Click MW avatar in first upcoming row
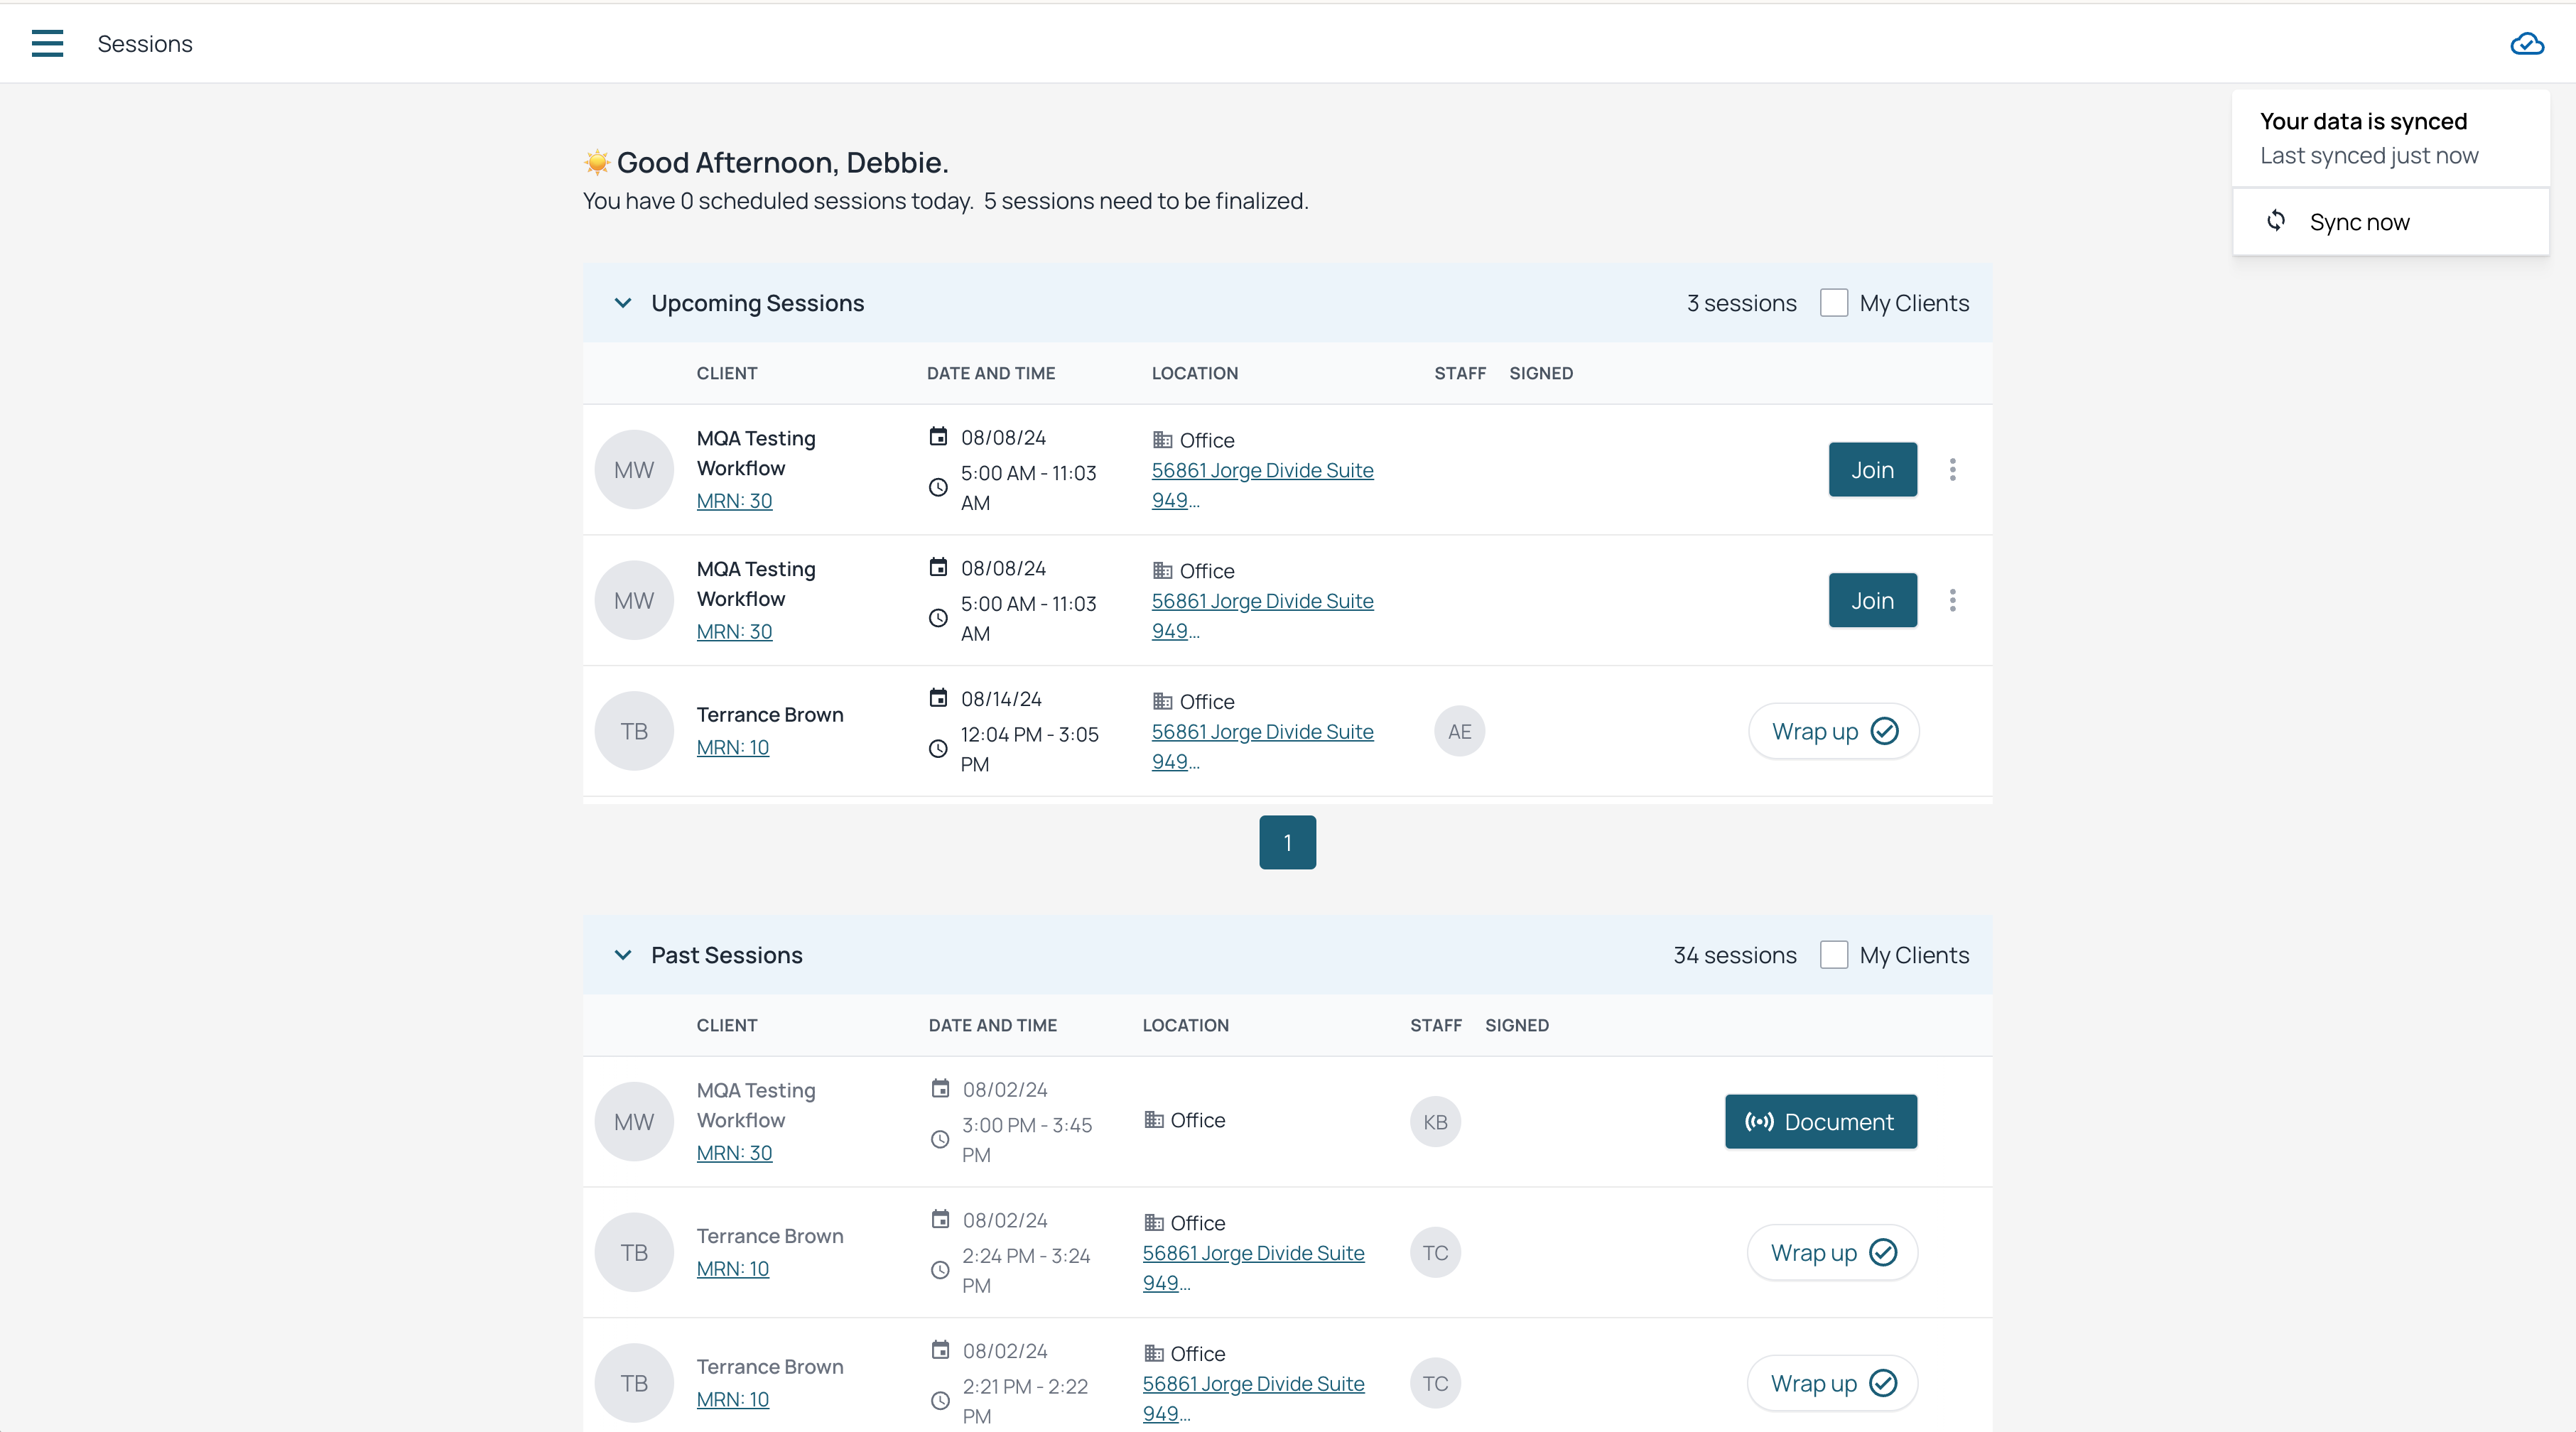2576x1432 pixels. 634,470
